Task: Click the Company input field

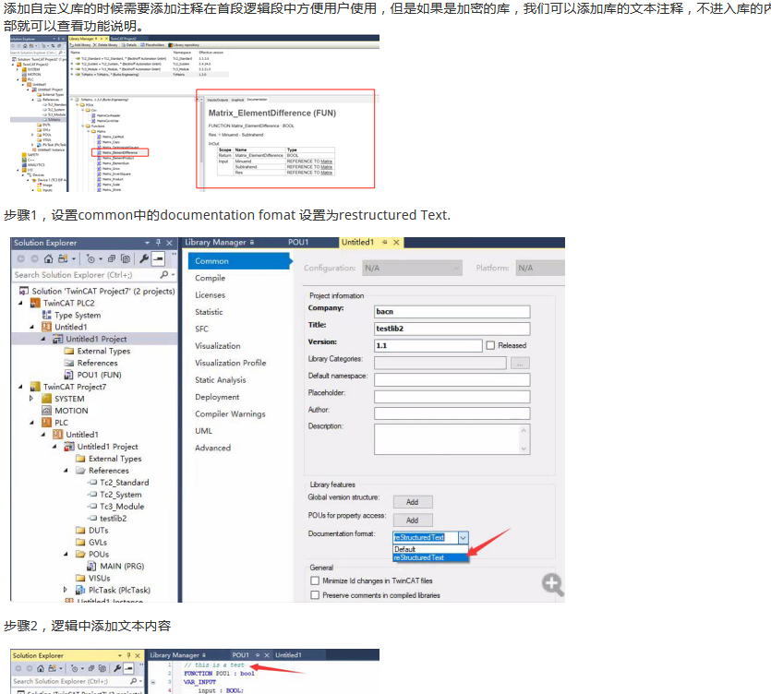Action: point(452,312)
